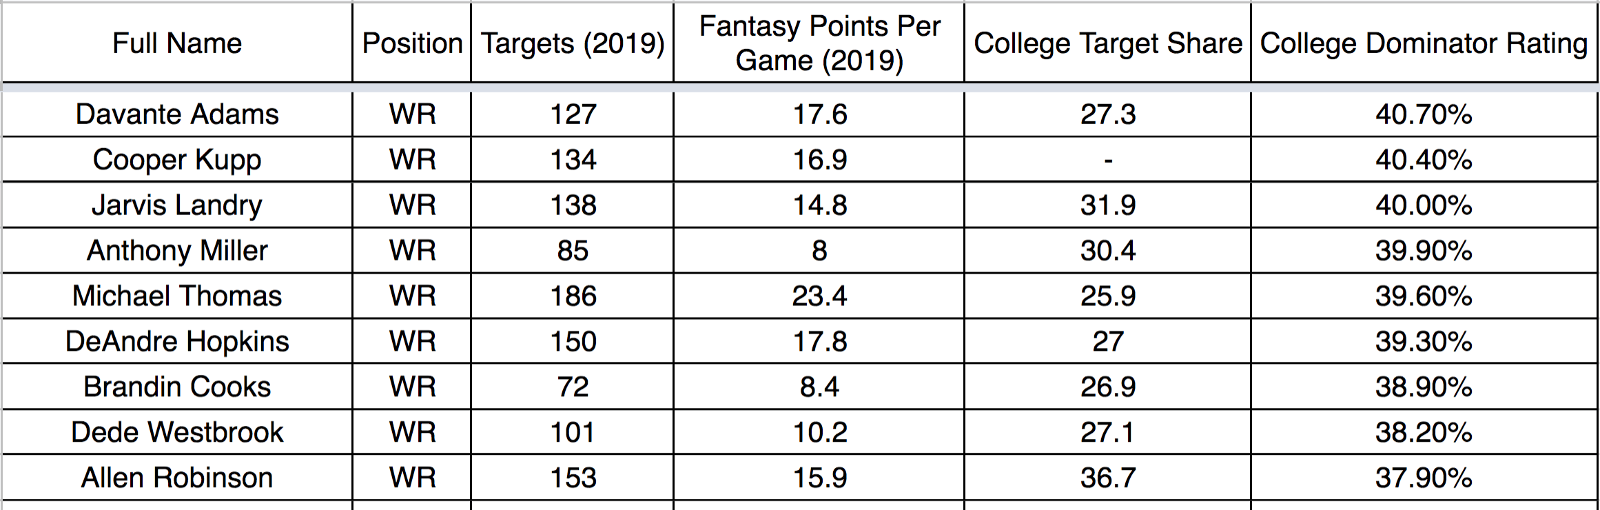
Task: Click the Jarvis Landry name cell
Action: click(177, 205)
